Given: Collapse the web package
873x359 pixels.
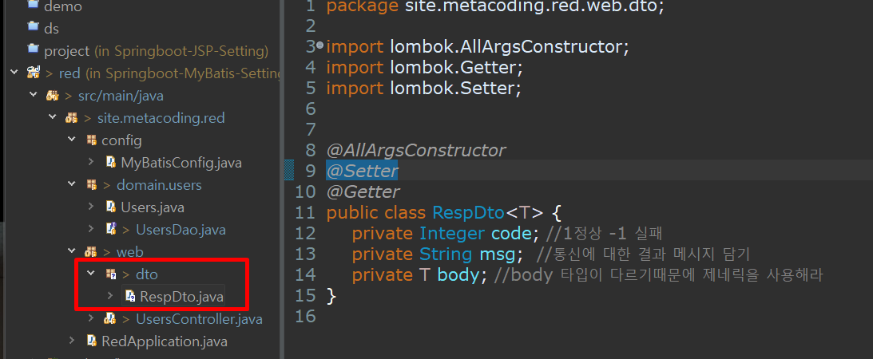Looking at the screenshot, I should point(72,251).
